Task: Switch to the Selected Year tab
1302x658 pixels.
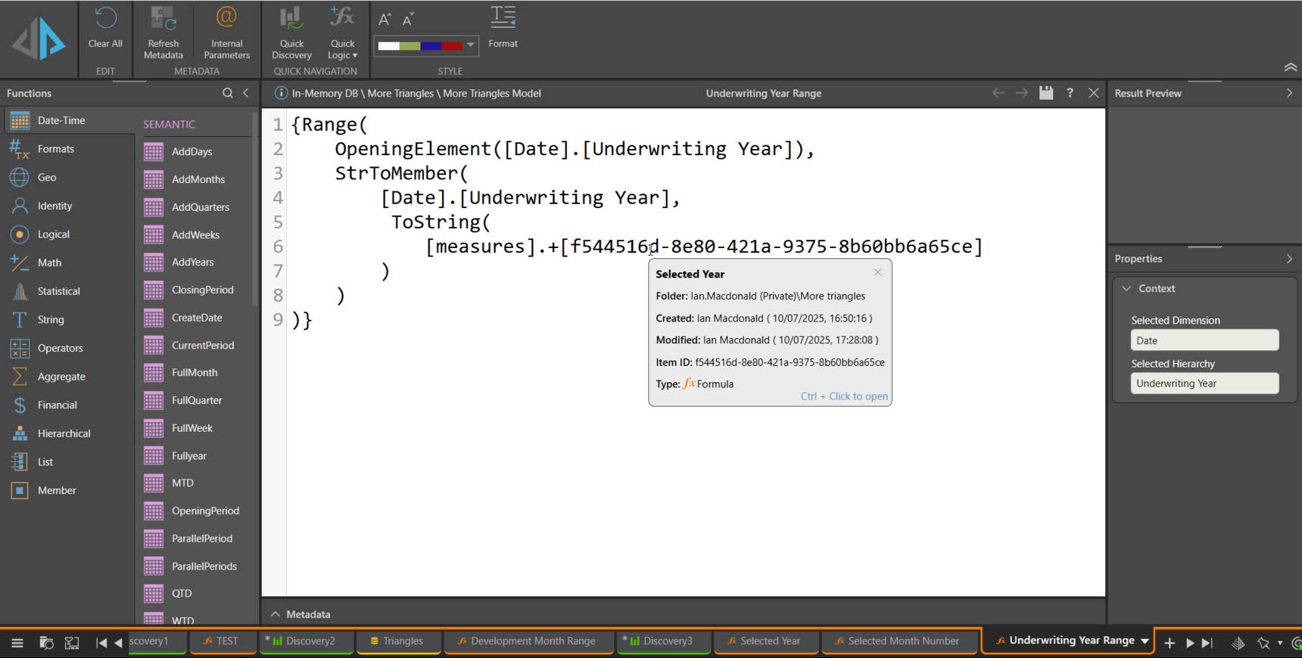Action: (x=765, y=641)
